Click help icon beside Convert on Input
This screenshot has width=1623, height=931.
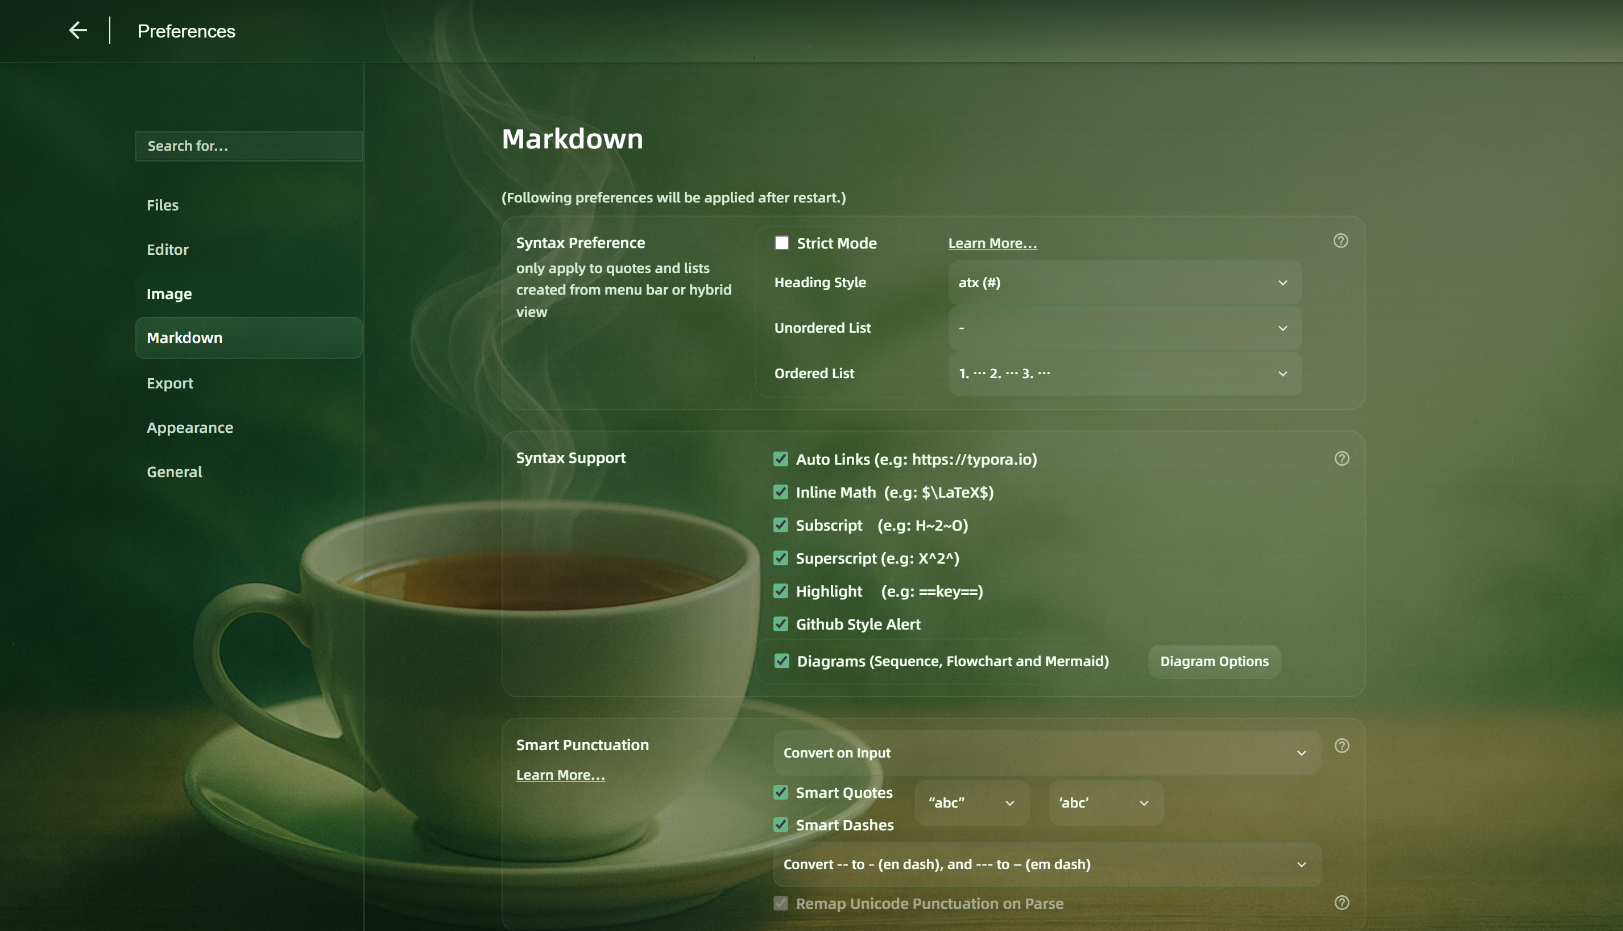tap(1342, 746)
